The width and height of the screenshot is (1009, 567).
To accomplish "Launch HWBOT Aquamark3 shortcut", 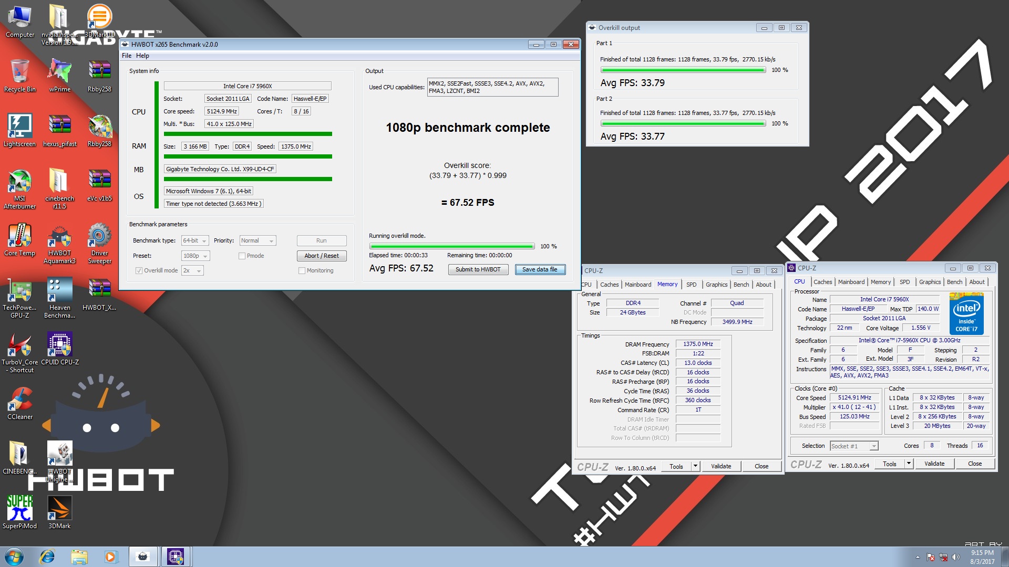I will (x=59, y=244).
